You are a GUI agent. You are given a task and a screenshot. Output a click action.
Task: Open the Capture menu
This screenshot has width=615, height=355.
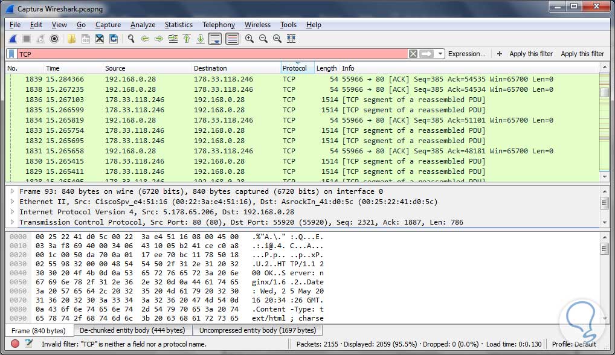click(108, 25)
